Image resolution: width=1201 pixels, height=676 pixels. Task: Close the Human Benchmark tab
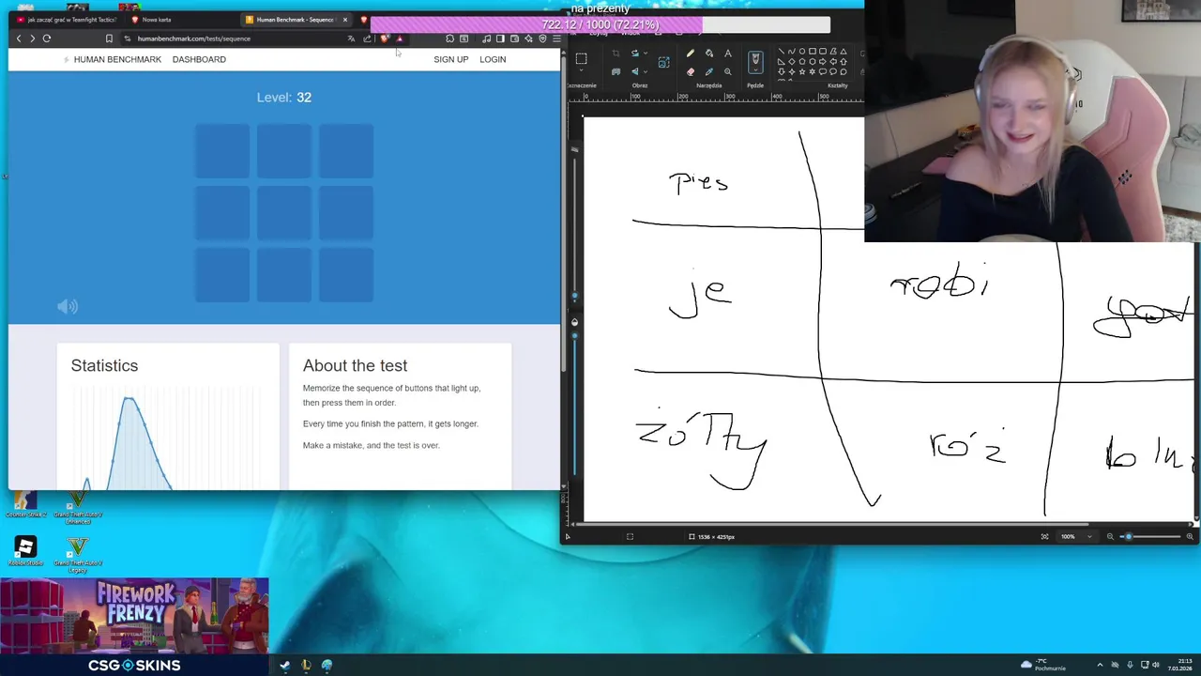coord(344,19)
